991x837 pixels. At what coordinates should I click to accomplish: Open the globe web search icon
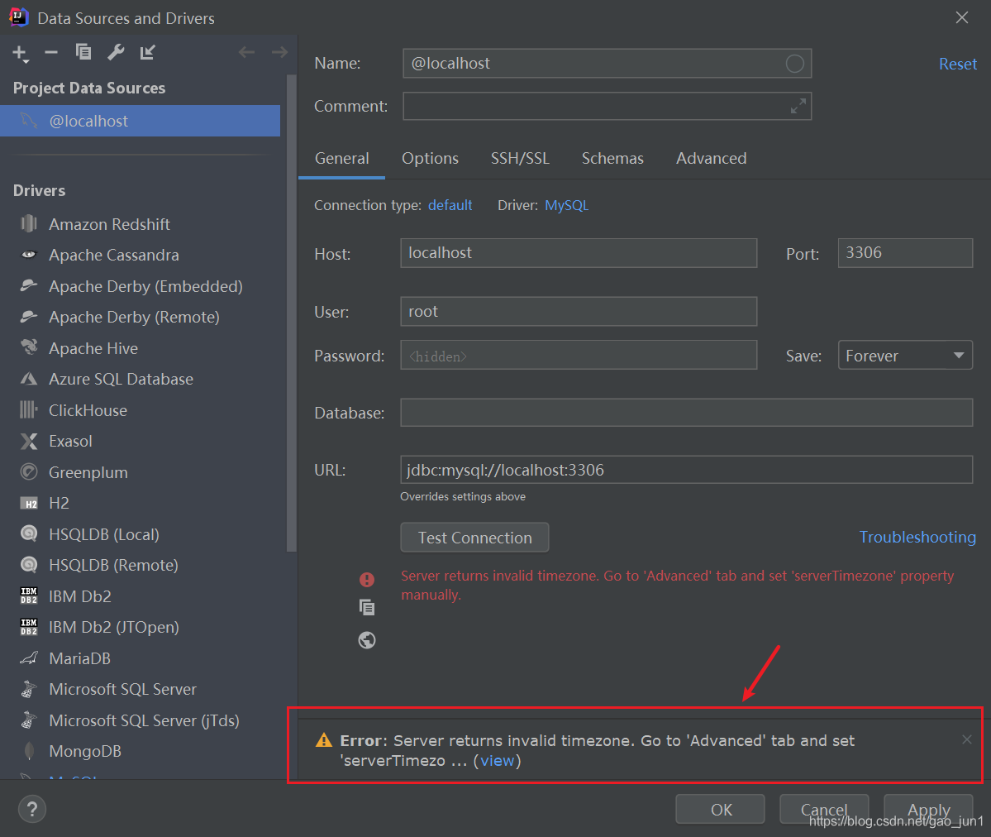click(367, 640)
